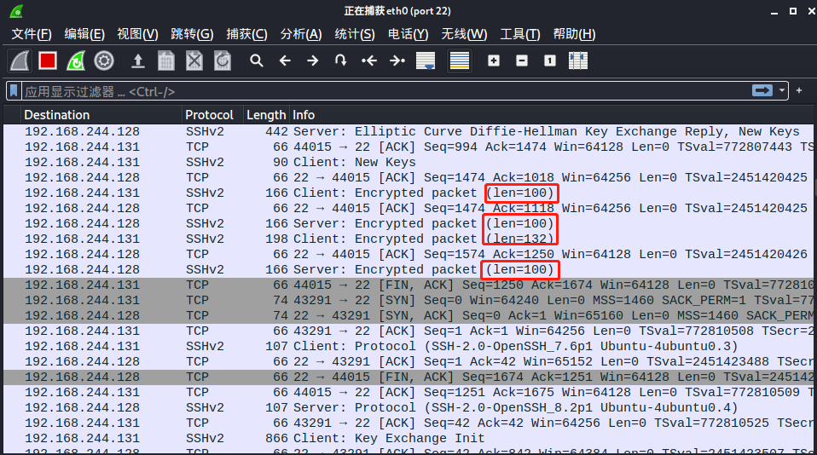Select the 43291 → 22 [SYN] packet row
Image resolution: width=817 pixels, height=455 pixels.
[x=408, y=300]
